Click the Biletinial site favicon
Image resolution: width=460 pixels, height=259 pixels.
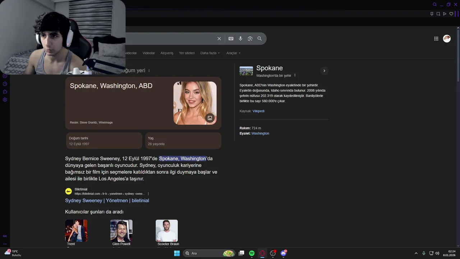pos(68,191)
